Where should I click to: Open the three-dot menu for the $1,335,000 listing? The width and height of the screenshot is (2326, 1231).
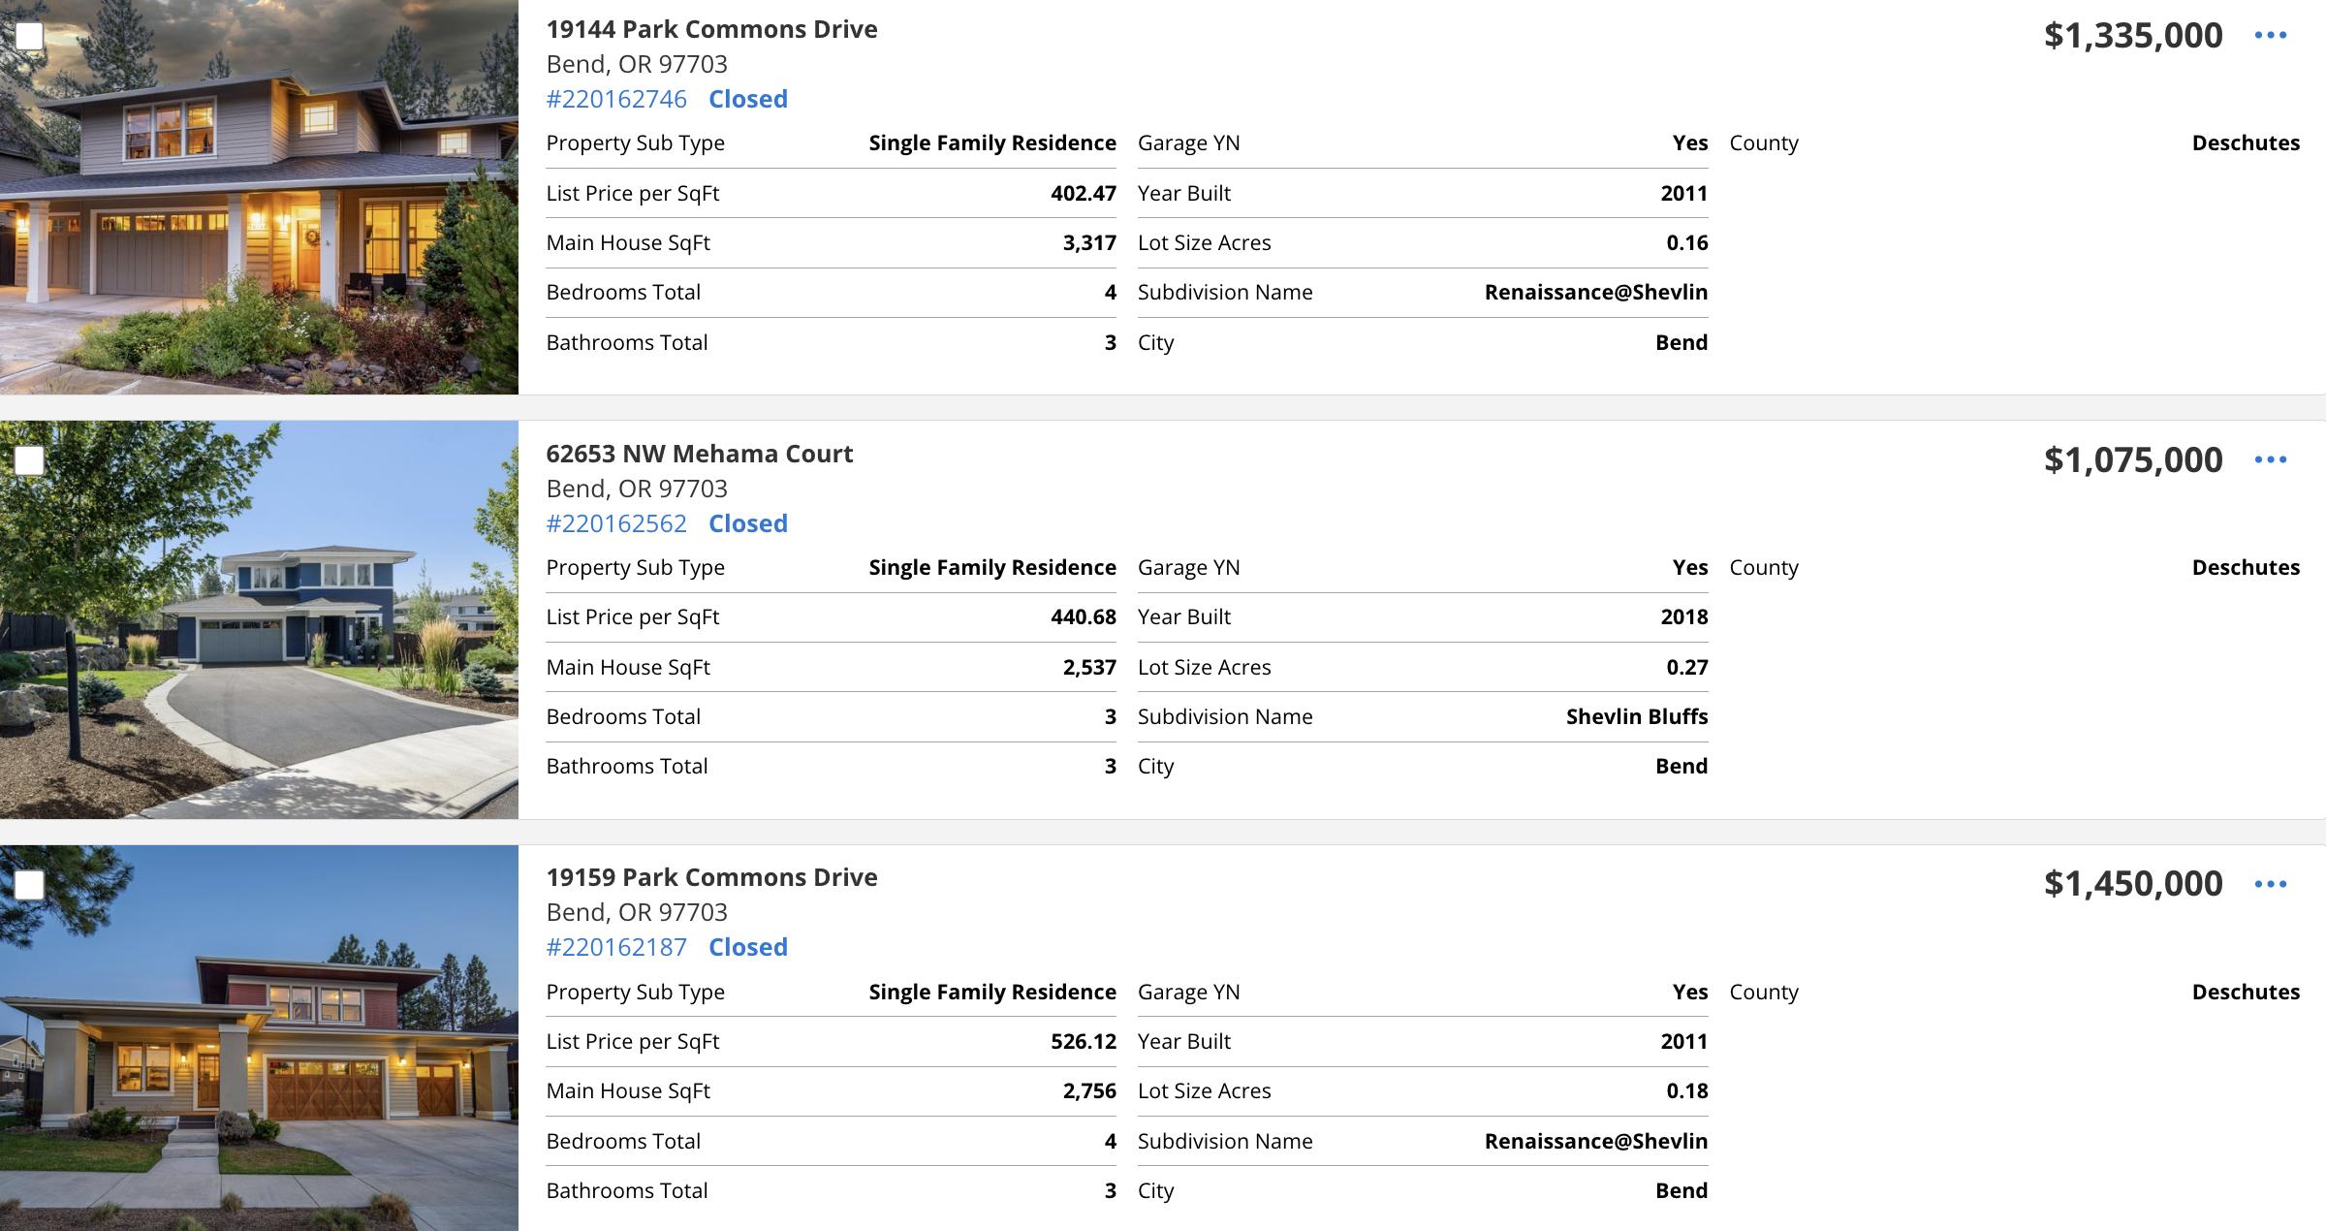[x=2270, y=36]
